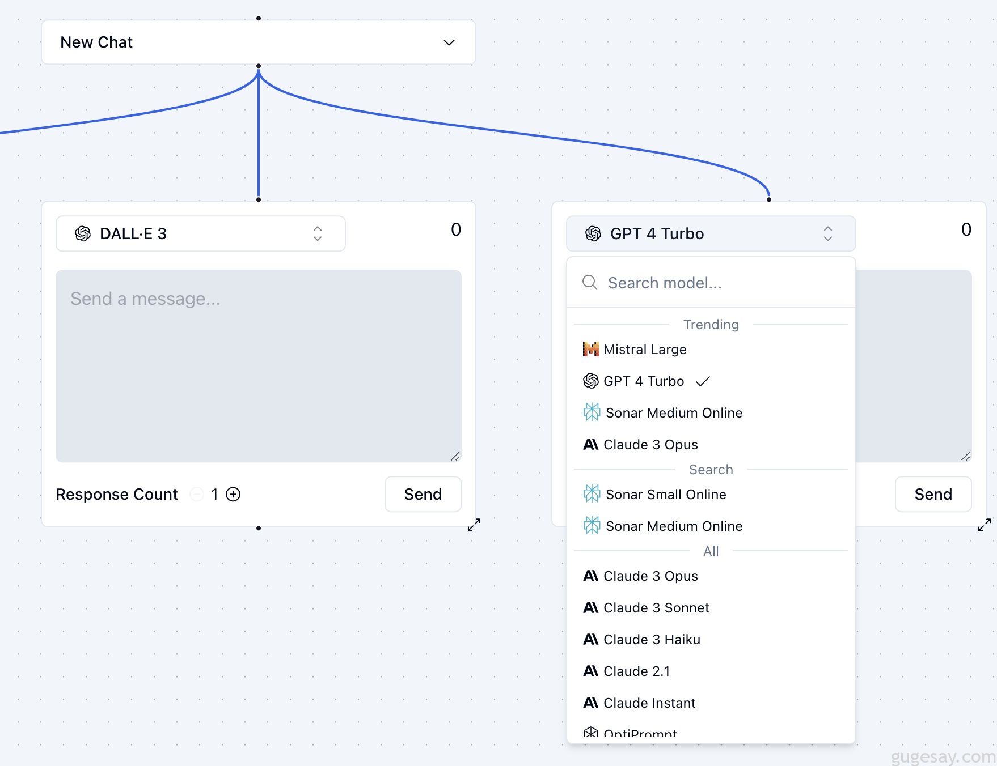Click Send in the DALL·E 3 card
The width and height of the screenshot is (997, 766).
pyautogui.click(x=423, y=495)
